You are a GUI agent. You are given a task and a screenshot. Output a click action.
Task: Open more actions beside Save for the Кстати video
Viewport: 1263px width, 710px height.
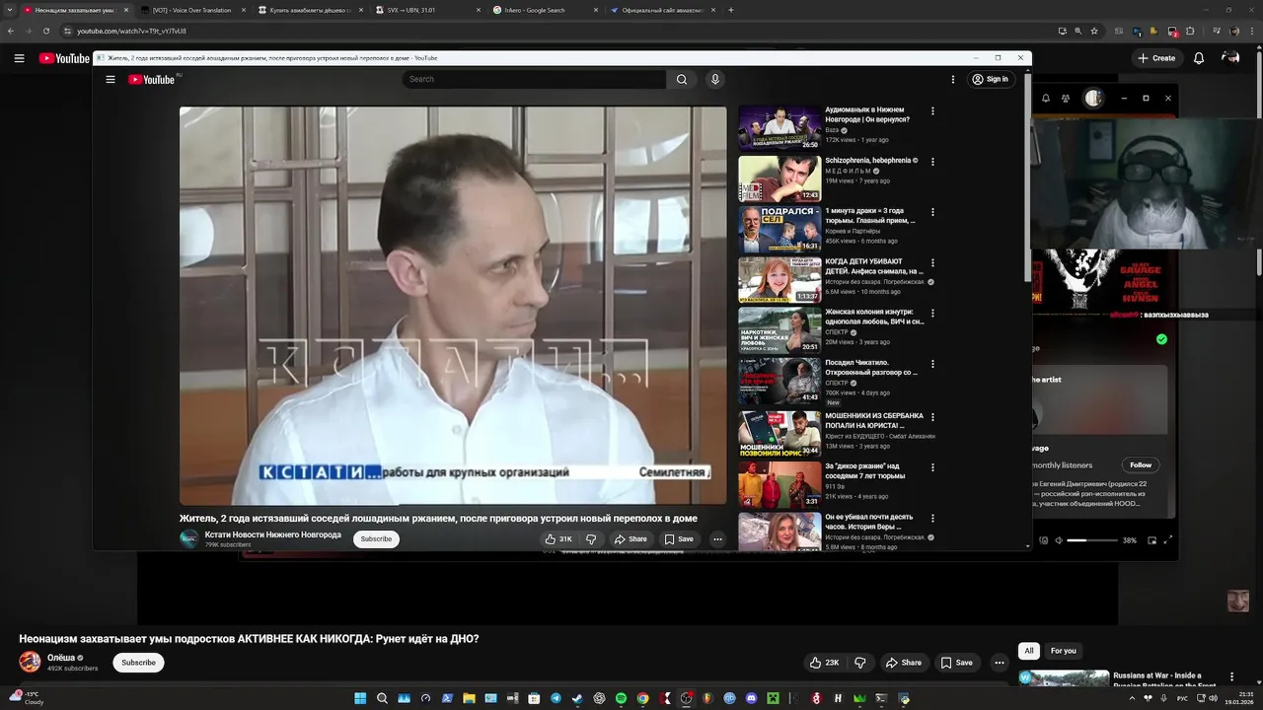click(x=717, y=539)
